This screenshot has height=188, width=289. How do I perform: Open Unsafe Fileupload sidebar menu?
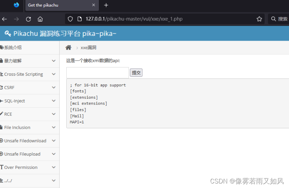[30, 154]
